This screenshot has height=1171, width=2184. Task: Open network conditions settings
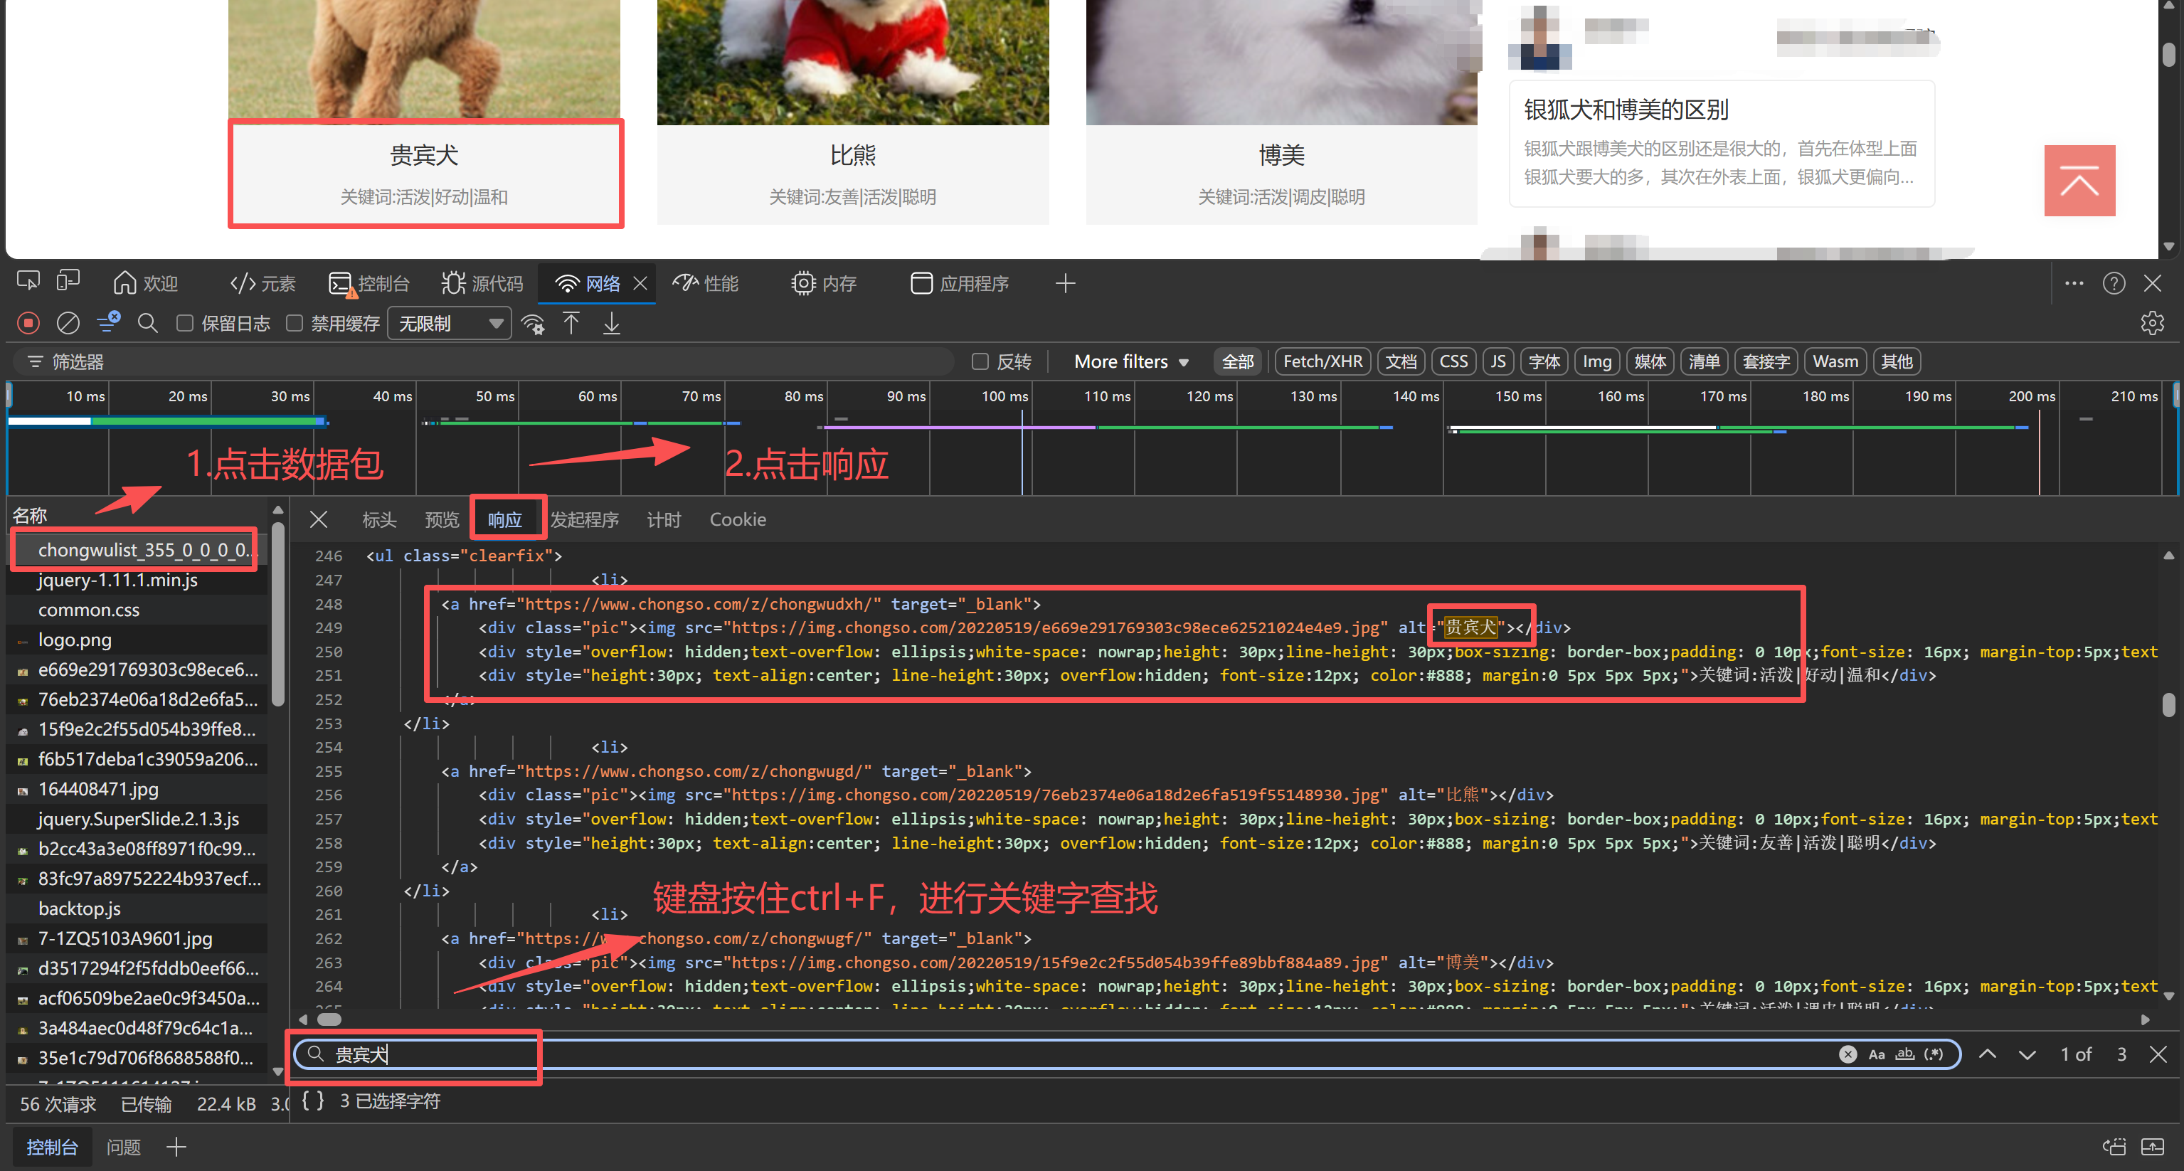tap(532, 323)
